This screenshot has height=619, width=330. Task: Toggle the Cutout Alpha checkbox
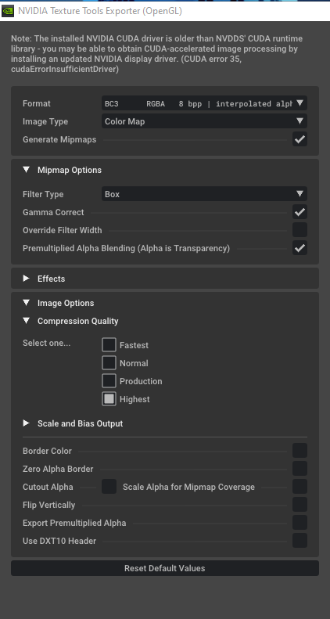point(109,487)
